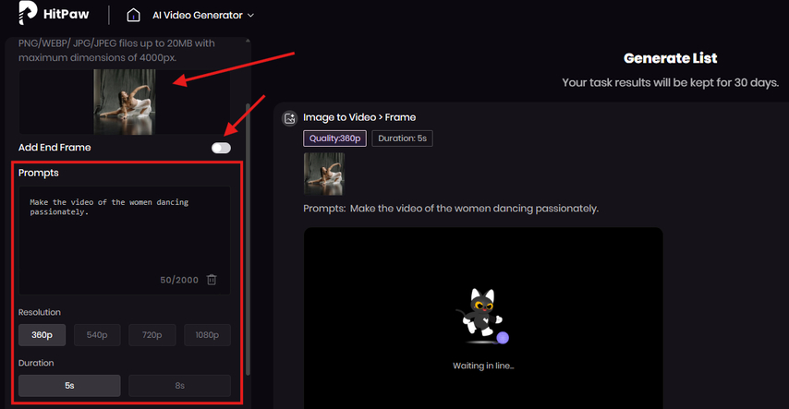Viewport: 789px width, 409px height.
Task: Select 720p resolution
Action: 152,335
